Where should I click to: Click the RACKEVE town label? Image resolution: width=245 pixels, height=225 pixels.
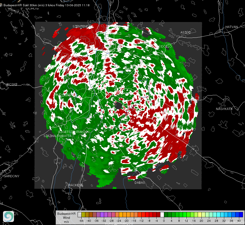tap(76, 185)
